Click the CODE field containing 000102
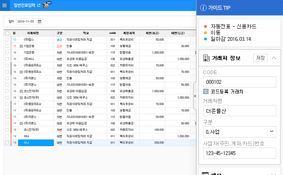 (240, 82)
